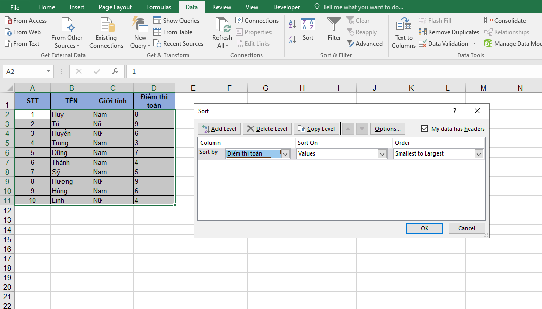Click the formula bar input field
The width and height of the screenshot is (542, 309).
click(x=333, y=72)
